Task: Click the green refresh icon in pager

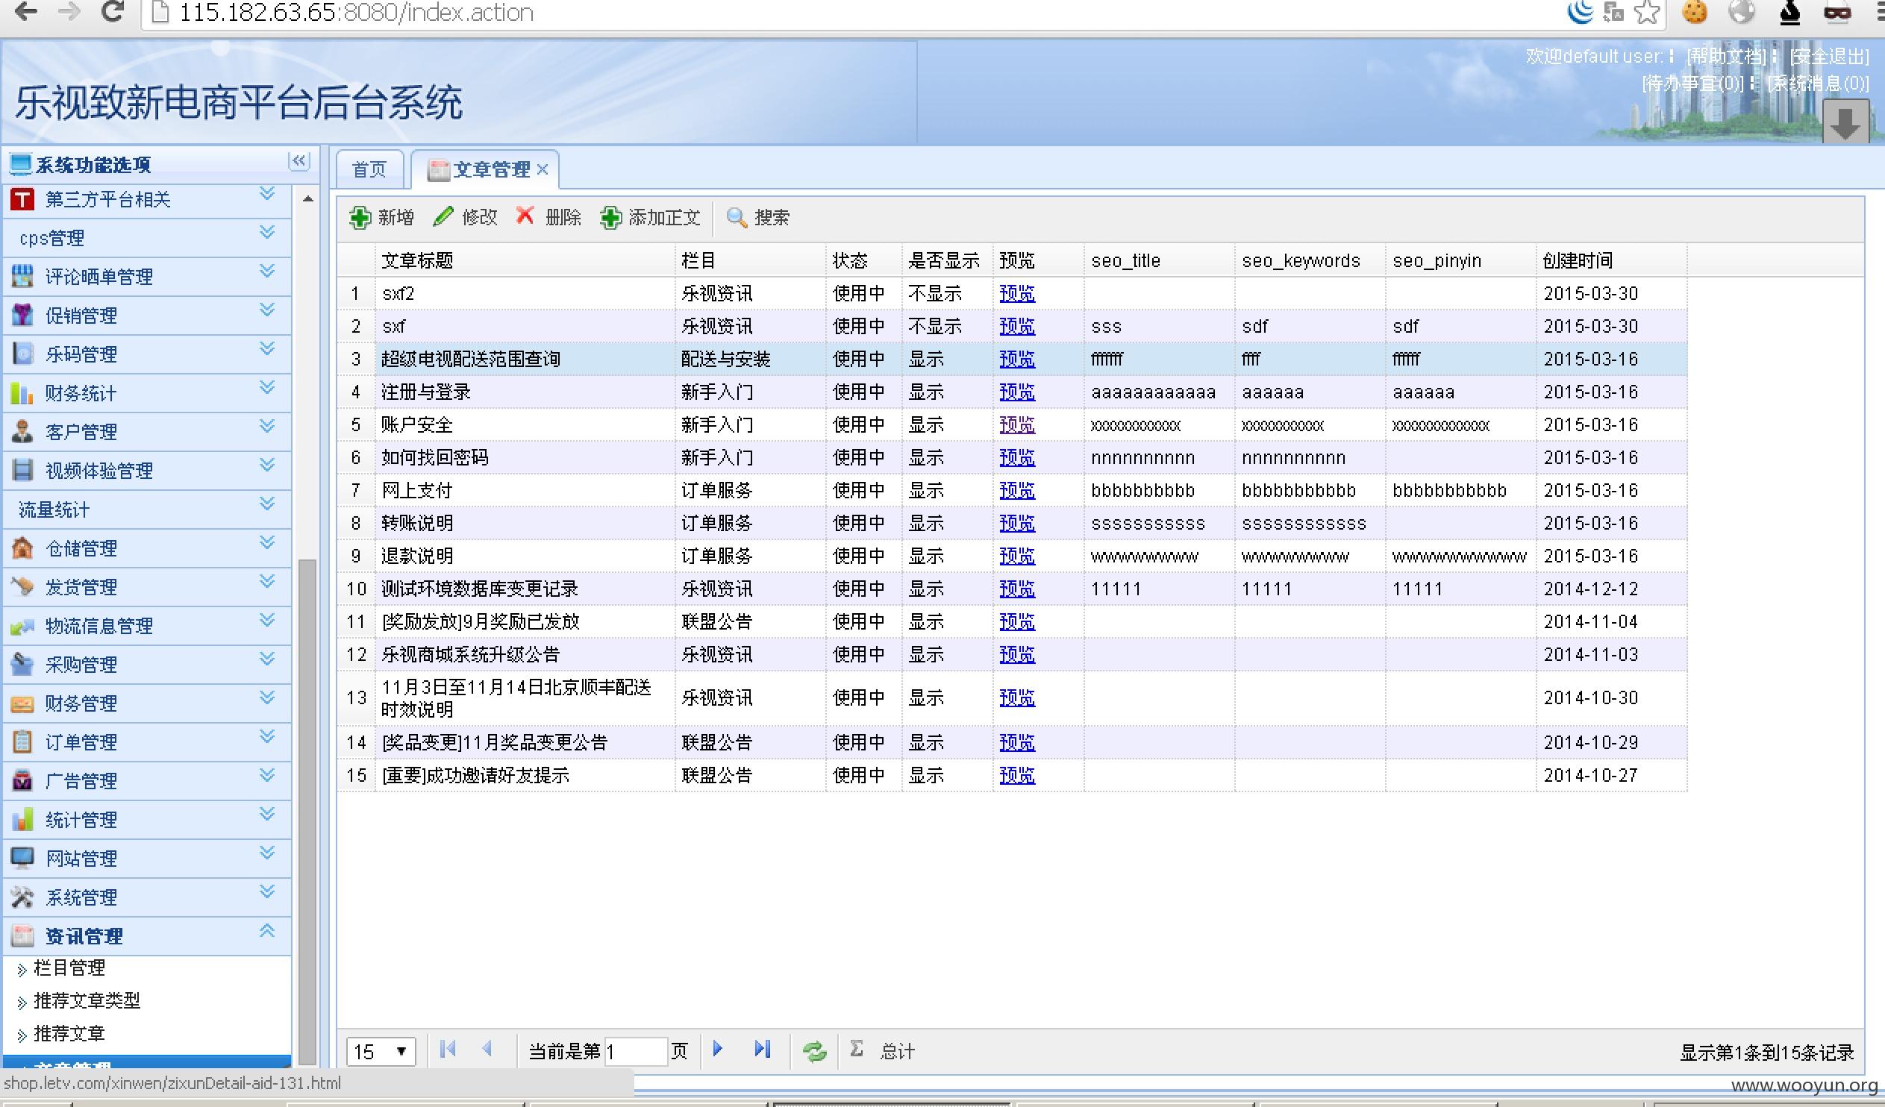Action: 815,1052
